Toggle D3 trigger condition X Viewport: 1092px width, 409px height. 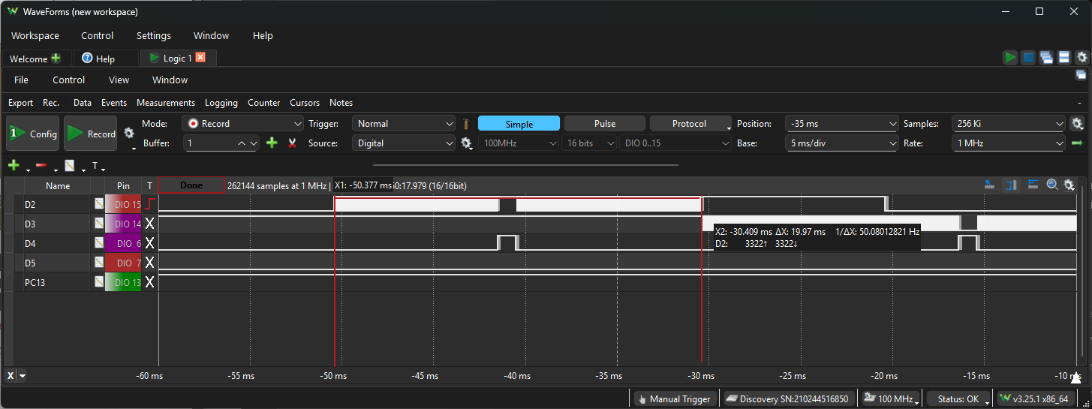click(150, 224)
